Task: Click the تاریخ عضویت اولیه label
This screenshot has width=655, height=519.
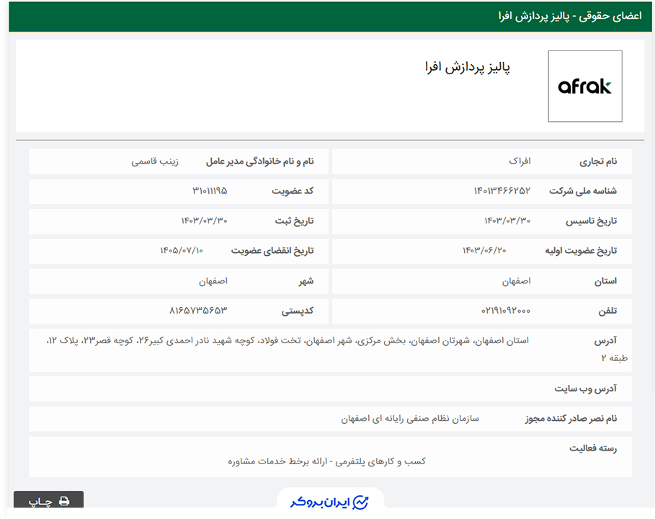Action: click(x=581, y=251)
